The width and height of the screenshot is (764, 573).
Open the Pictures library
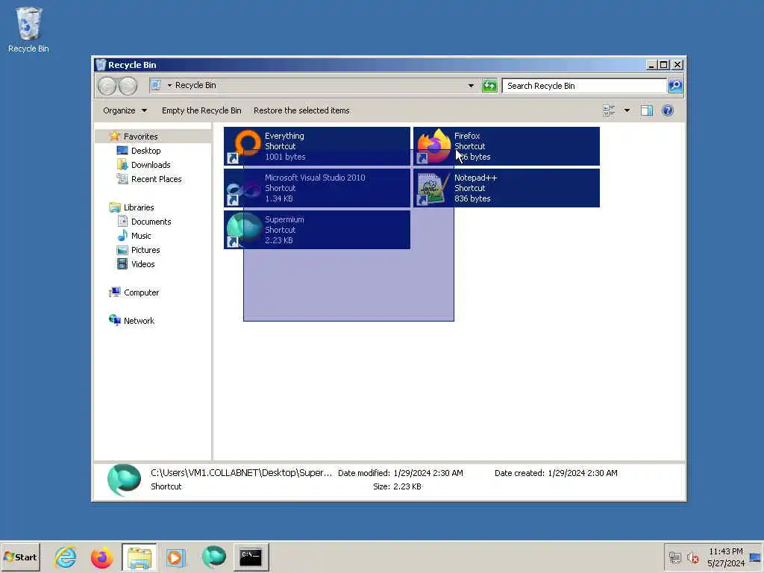[x=145, y=249]
